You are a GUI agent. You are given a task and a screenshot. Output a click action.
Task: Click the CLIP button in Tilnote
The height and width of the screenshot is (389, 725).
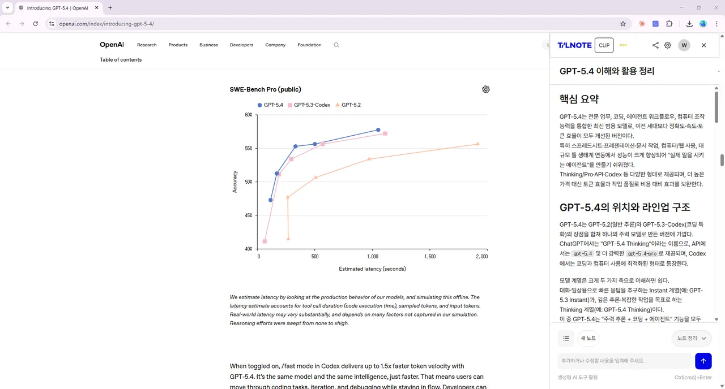tap(604, 45)
